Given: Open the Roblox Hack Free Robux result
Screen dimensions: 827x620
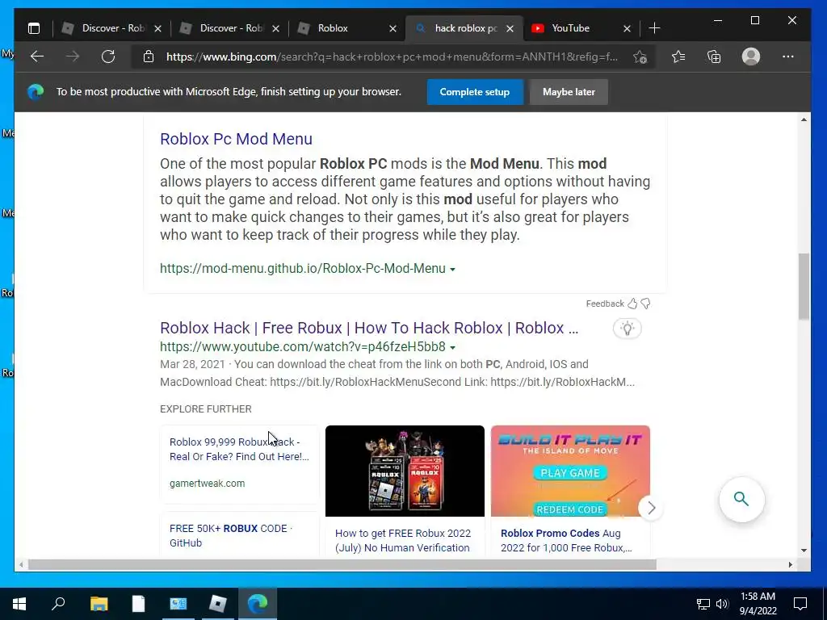Looking at the screenshot, I should tap(369, 328).
